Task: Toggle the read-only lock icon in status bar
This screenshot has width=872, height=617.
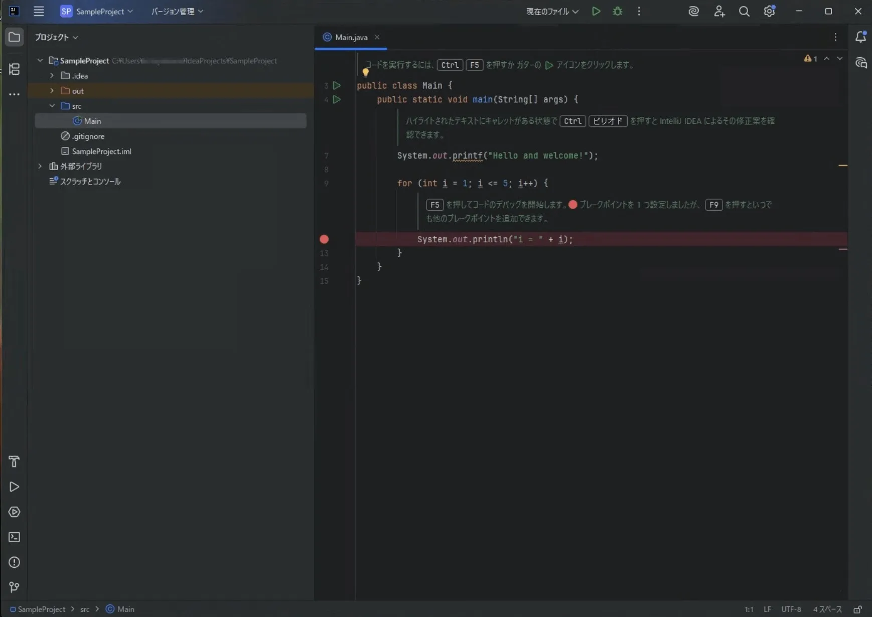Action: pos(858,609)
